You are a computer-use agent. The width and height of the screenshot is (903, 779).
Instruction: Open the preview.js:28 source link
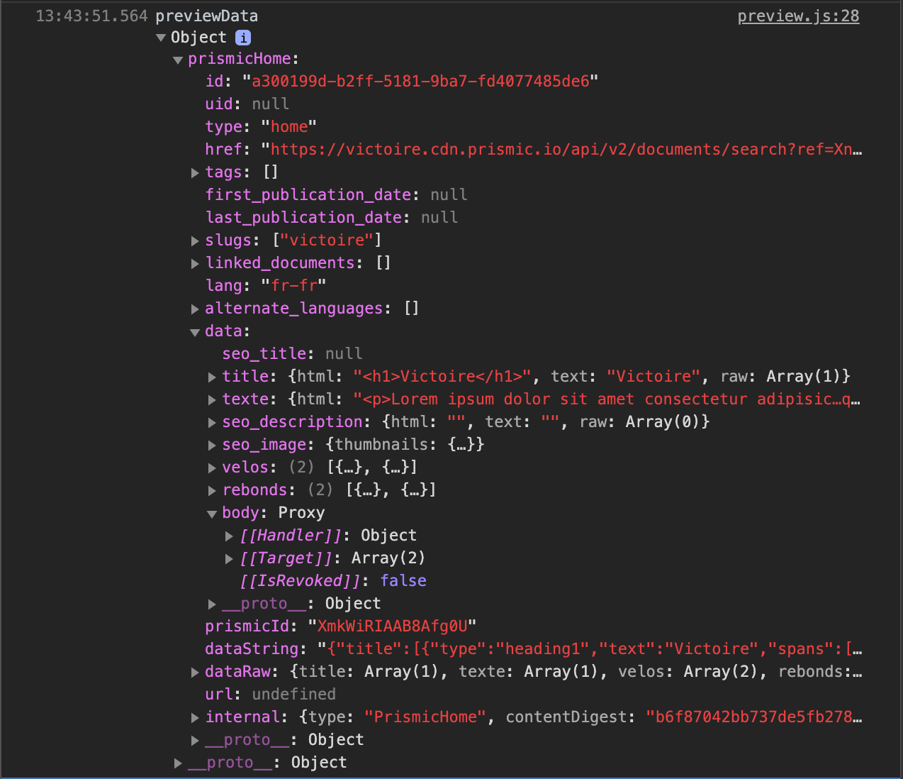point(798,16)
